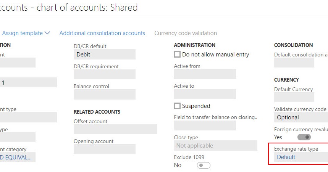
Task: Click the Default consolidation account field
Action: click(294, 63)
